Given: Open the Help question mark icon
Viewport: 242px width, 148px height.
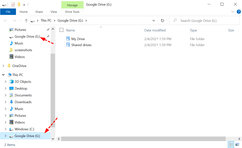Looking at the screenshot, I should pos(239,12).
